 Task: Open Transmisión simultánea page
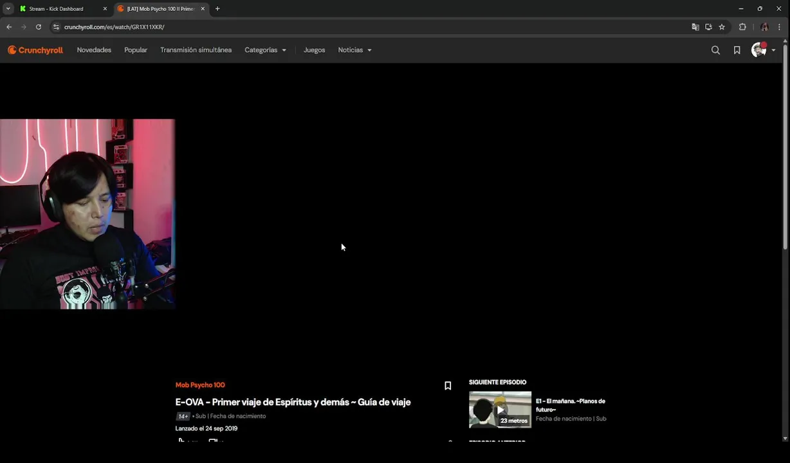(196, 50)
